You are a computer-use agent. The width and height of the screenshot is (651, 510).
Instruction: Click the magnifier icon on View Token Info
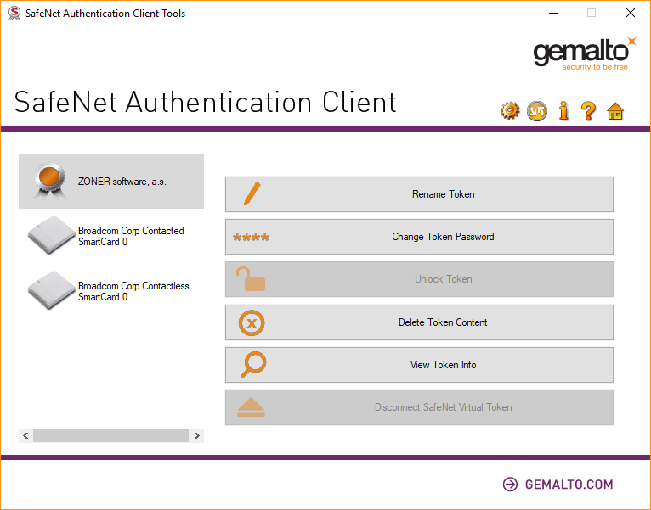[252, 365]
